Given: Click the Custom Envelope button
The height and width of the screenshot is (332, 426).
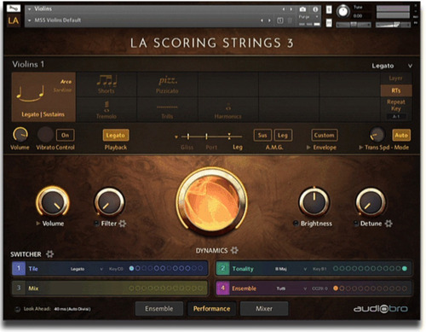Looking at the screenshot, I should tap(325, 135).
